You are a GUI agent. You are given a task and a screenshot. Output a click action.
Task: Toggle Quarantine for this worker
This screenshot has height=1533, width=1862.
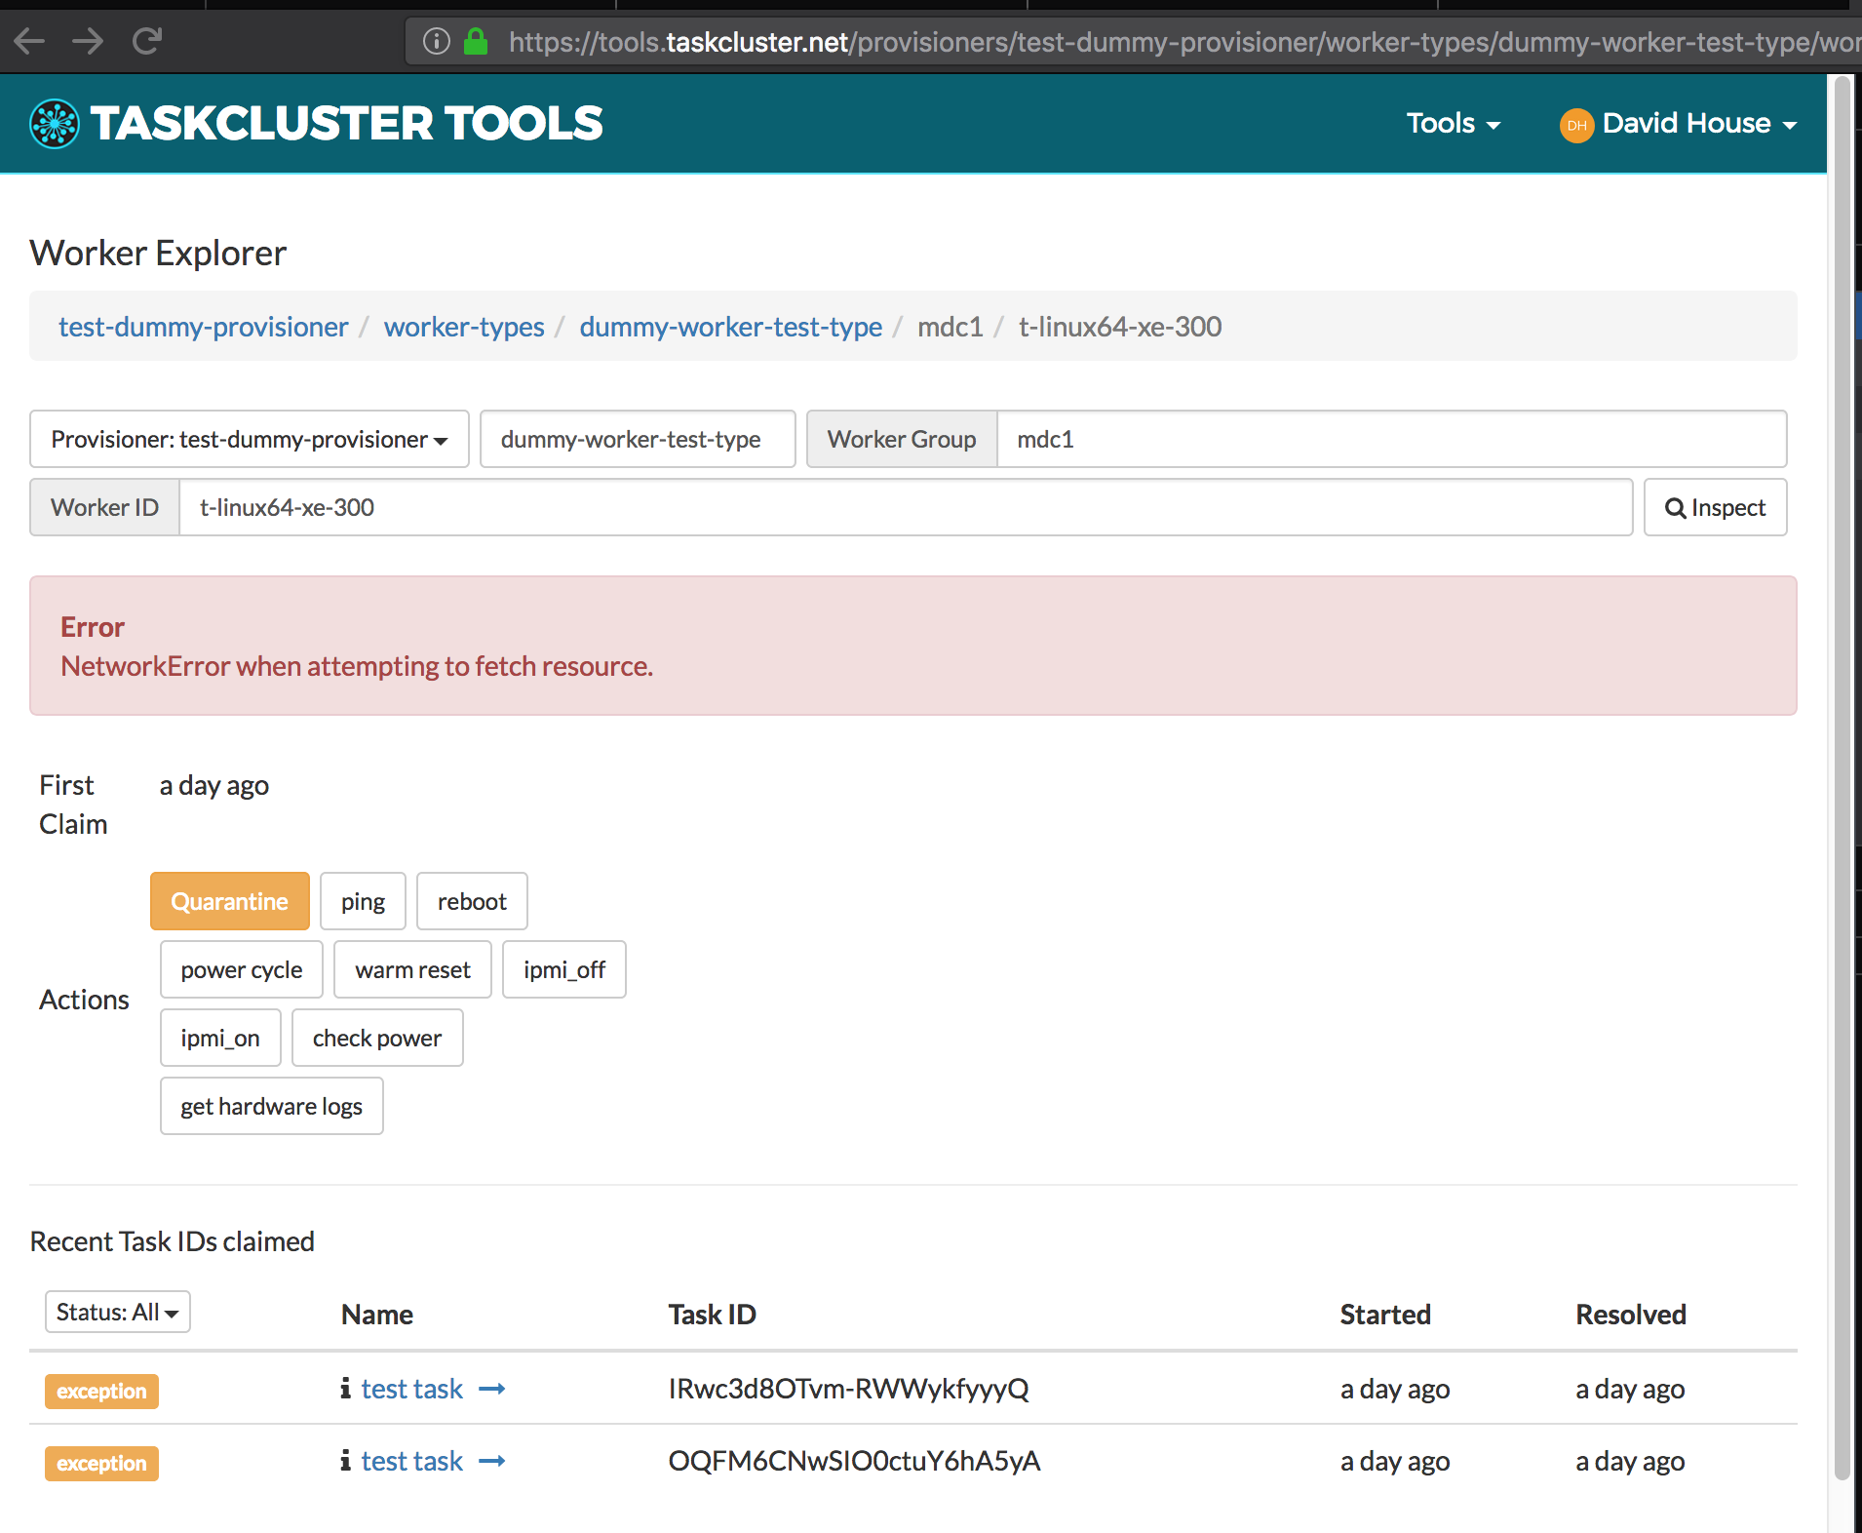pos(230,901)
